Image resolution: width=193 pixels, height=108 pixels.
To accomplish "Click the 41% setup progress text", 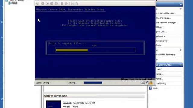I will 94,46.
